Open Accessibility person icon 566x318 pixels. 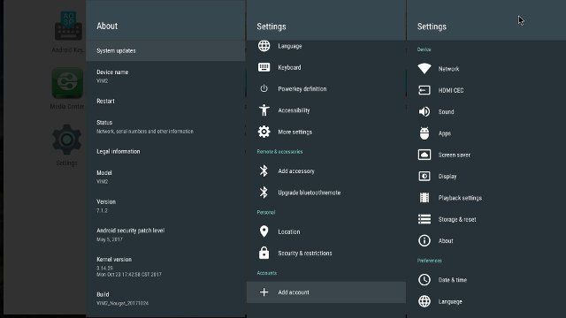tap(264, 110)
